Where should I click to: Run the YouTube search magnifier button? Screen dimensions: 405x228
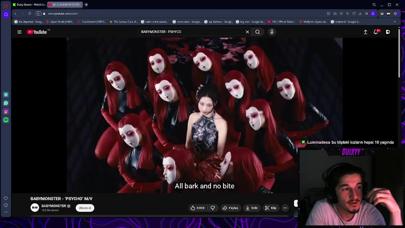point(258,32)
